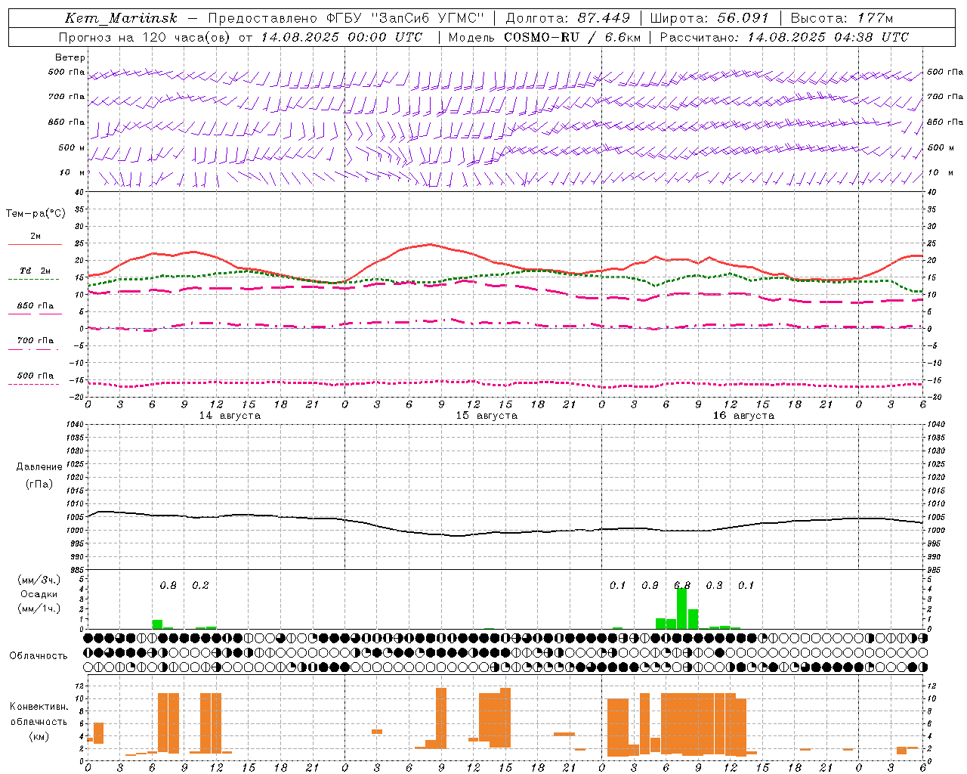Viewport: 967px width, 774px height.
Task: Click the Прогноз на 120 часа(ов) text
Action: click(144, 37)
